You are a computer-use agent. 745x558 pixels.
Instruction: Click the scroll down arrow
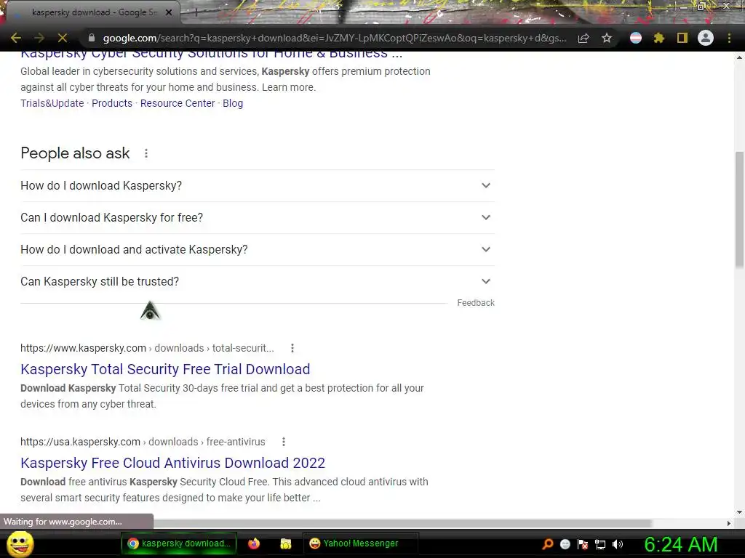(739, 512)
